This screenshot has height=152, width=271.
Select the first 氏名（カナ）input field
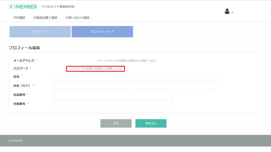click(x=94, y=86)
